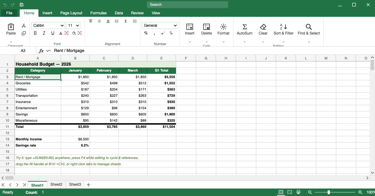Screen dimensions: 375x196
Task: Click the fx insert function icon
Action: 41,51
